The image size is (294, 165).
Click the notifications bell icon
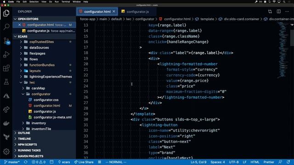coord(288,162)
